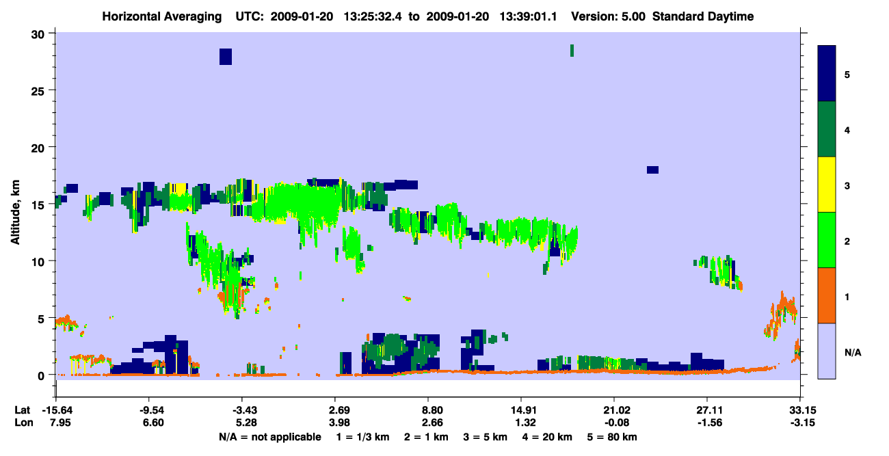Image resolution: width=889 pixels, height=456 pixels.
Task: Click the dark blue colorbar segment labeled 5
Action: pyautogui.click(x=827, y=74)
